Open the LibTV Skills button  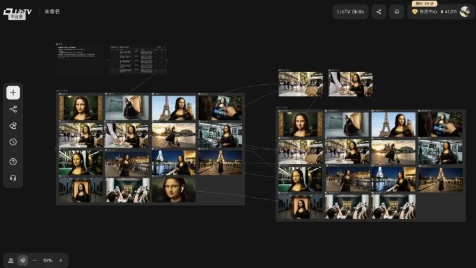tap(350, 12)
